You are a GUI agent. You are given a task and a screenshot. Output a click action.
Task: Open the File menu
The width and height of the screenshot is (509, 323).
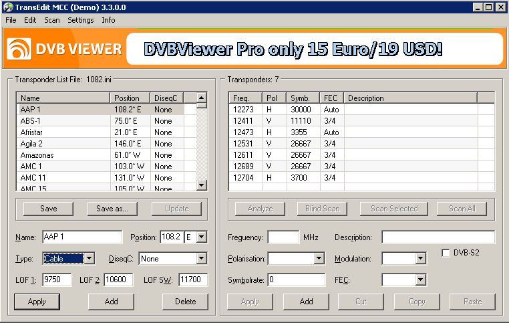(11, 20)
